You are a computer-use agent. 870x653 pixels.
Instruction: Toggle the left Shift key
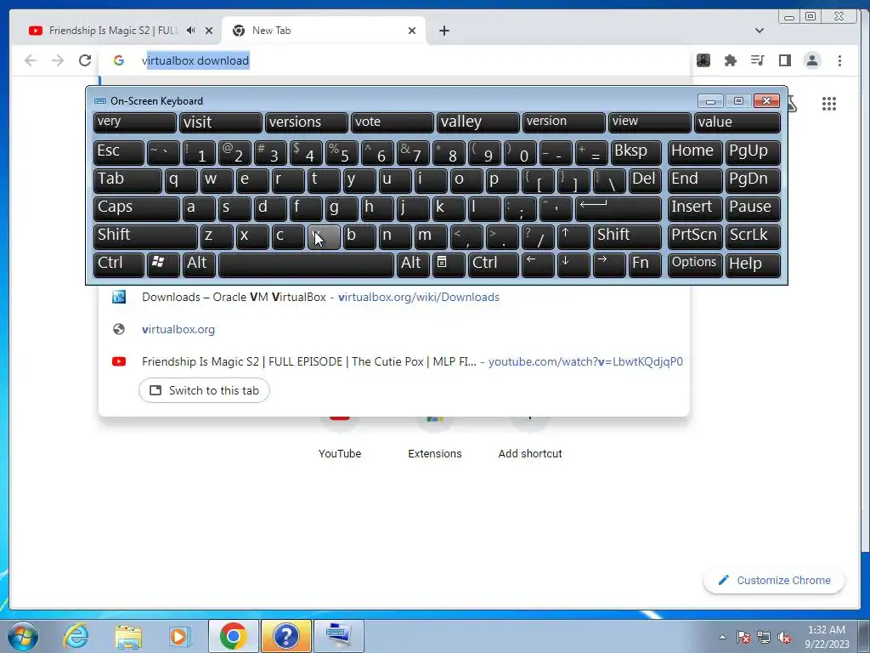[x=145, y=236]
